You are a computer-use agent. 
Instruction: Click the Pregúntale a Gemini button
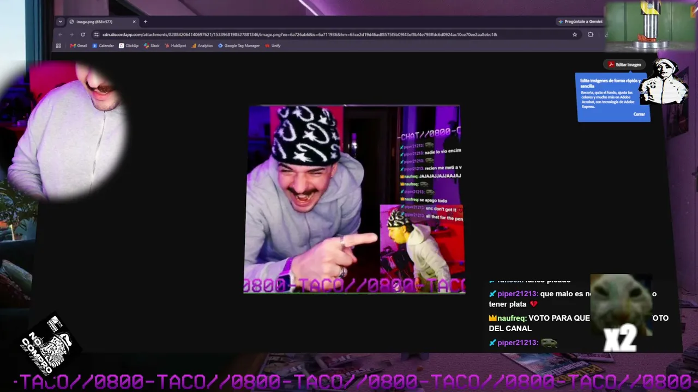[580, 22]
